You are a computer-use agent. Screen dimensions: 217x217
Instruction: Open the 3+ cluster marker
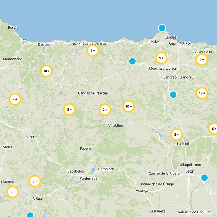coord(35,181)
